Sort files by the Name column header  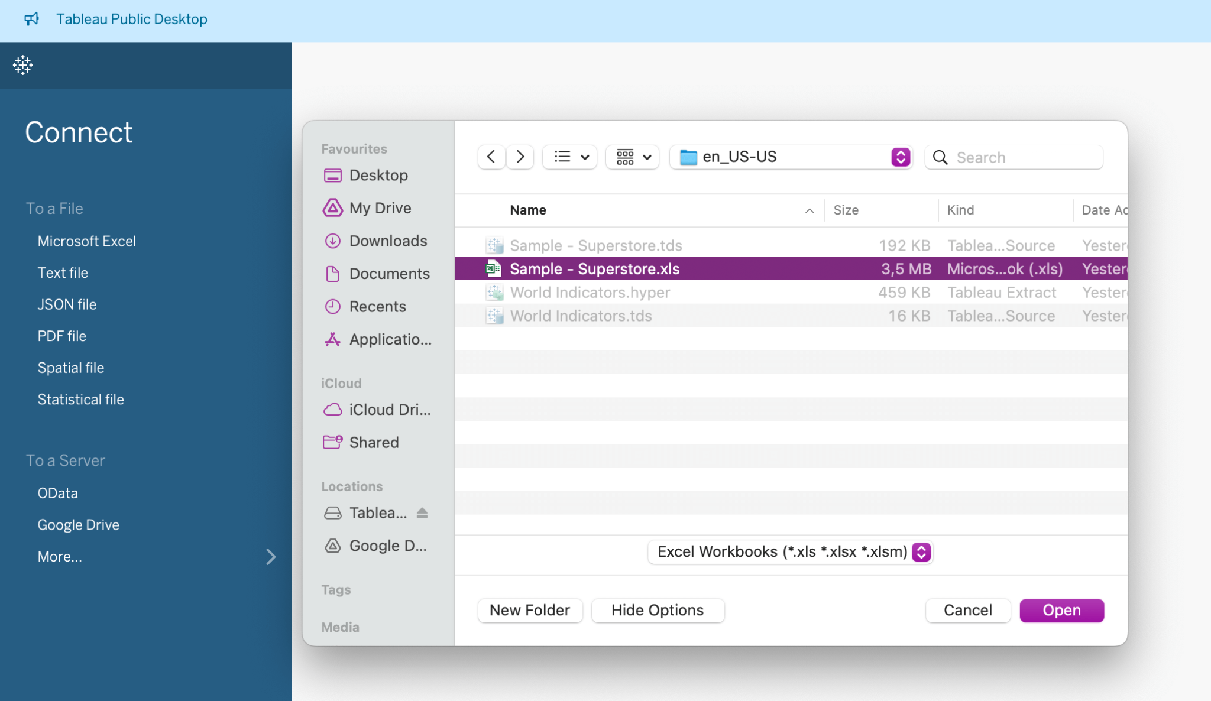(x=528, y=210)
